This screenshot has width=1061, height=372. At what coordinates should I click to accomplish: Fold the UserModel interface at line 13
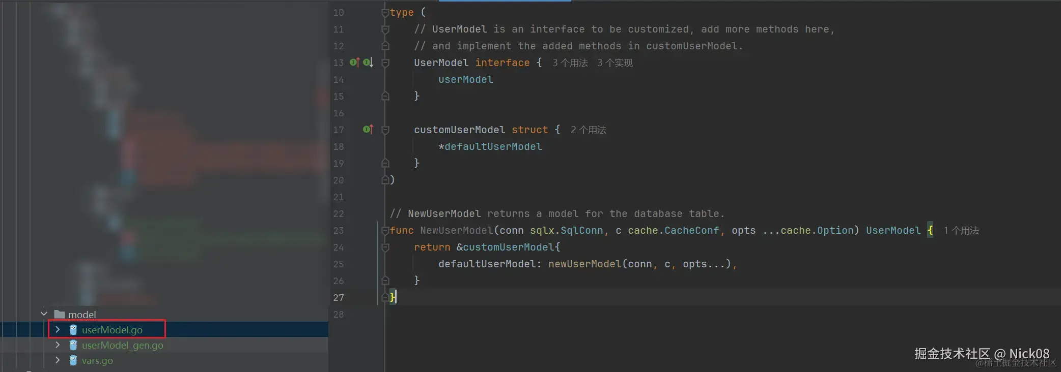click(x=385, y=63)
